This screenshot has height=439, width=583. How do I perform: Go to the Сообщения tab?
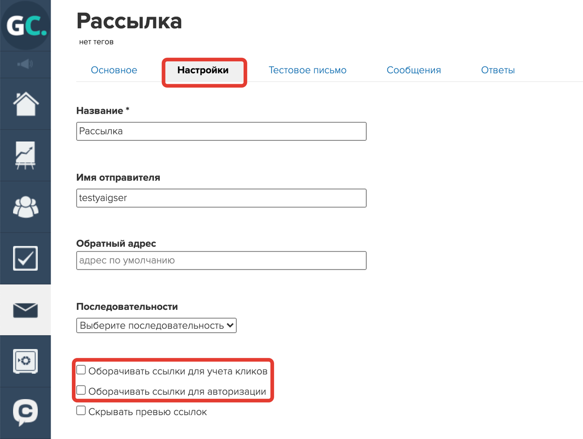[x=414, y=70]
